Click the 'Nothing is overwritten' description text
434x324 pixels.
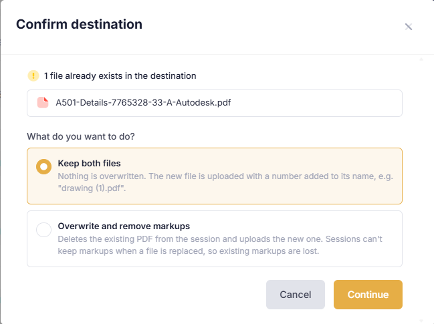(225, 182)
